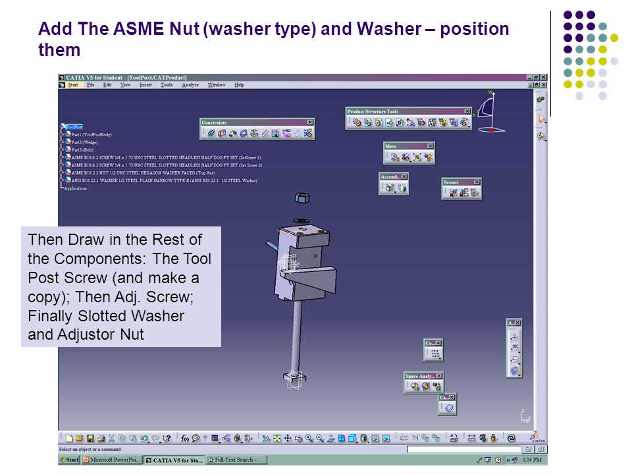Click the Normal View icon

331,438
